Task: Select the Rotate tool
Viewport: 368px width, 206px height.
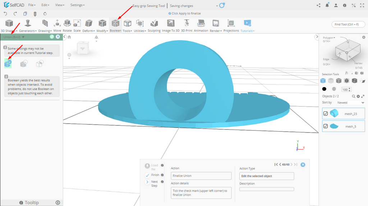Action: click(x=67, y=25)
